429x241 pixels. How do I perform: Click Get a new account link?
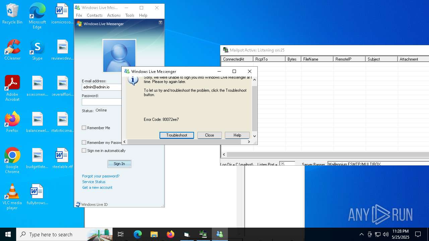point(97,187)
